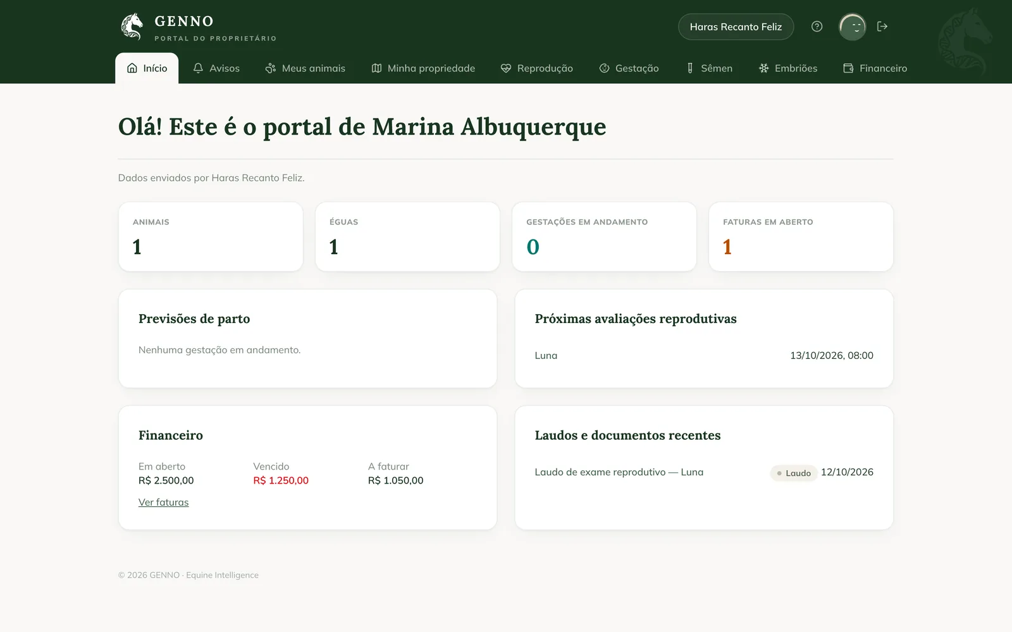Click Vencido amount R$ 1.250,00
1012x632 pixels.
[281, 480]
